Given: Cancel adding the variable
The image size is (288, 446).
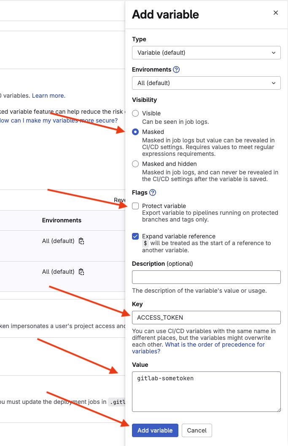Looking at the screenshot, I should click(196, 430).
